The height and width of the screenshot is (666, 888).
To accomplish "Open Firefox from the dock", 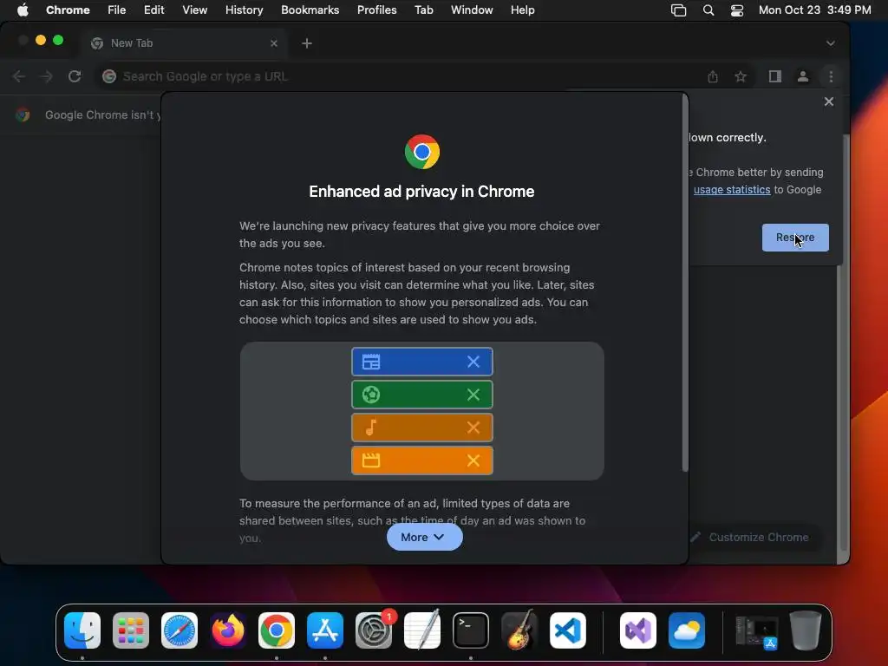I will click(x=228, y=630).
